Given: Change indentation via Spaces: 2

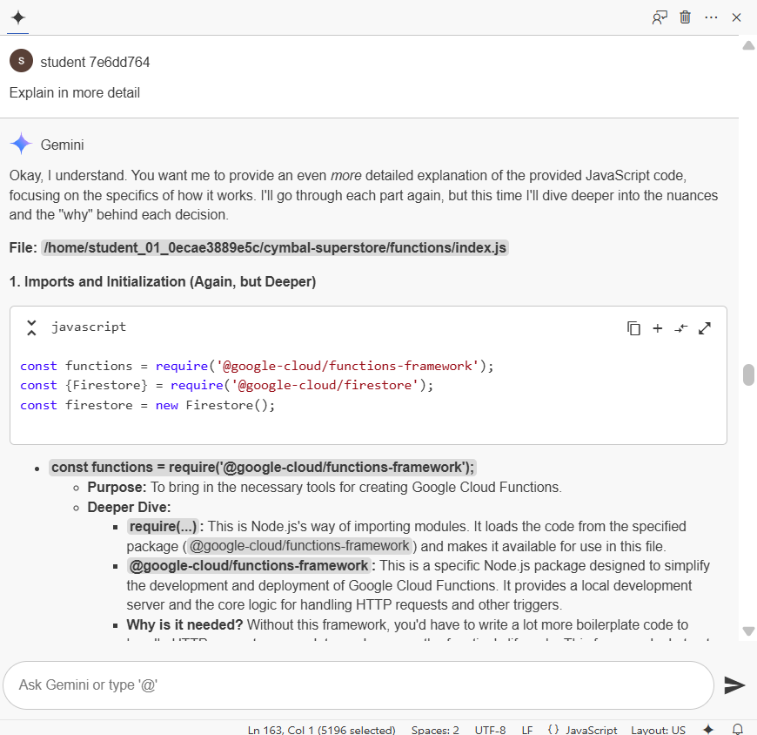Looking at the screenshot, I should 435,729.
